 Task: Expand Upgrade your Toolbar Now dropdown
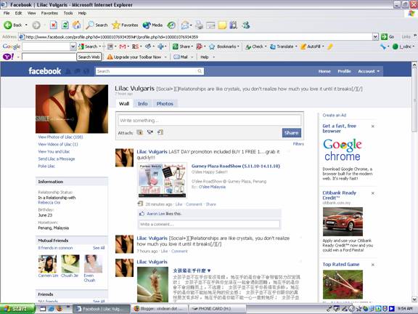tap(165, 57)
